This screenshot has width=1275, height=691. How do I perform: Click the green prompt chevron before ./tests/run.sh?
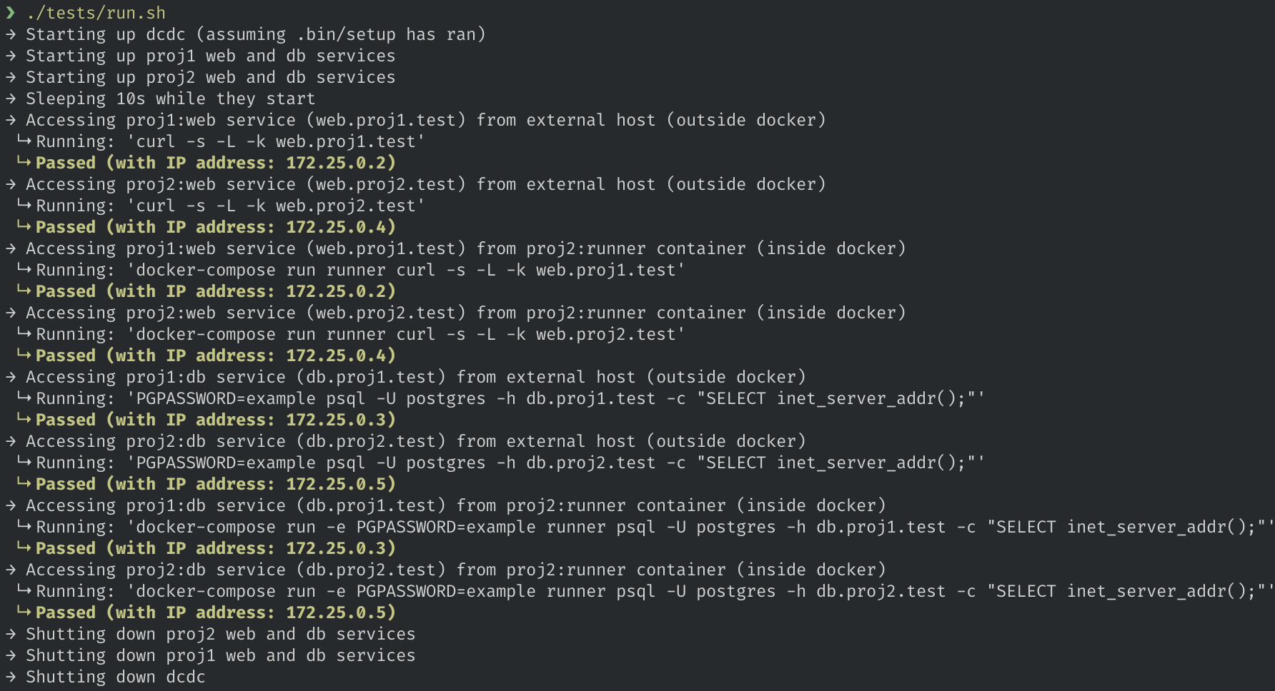click(10, 13)
